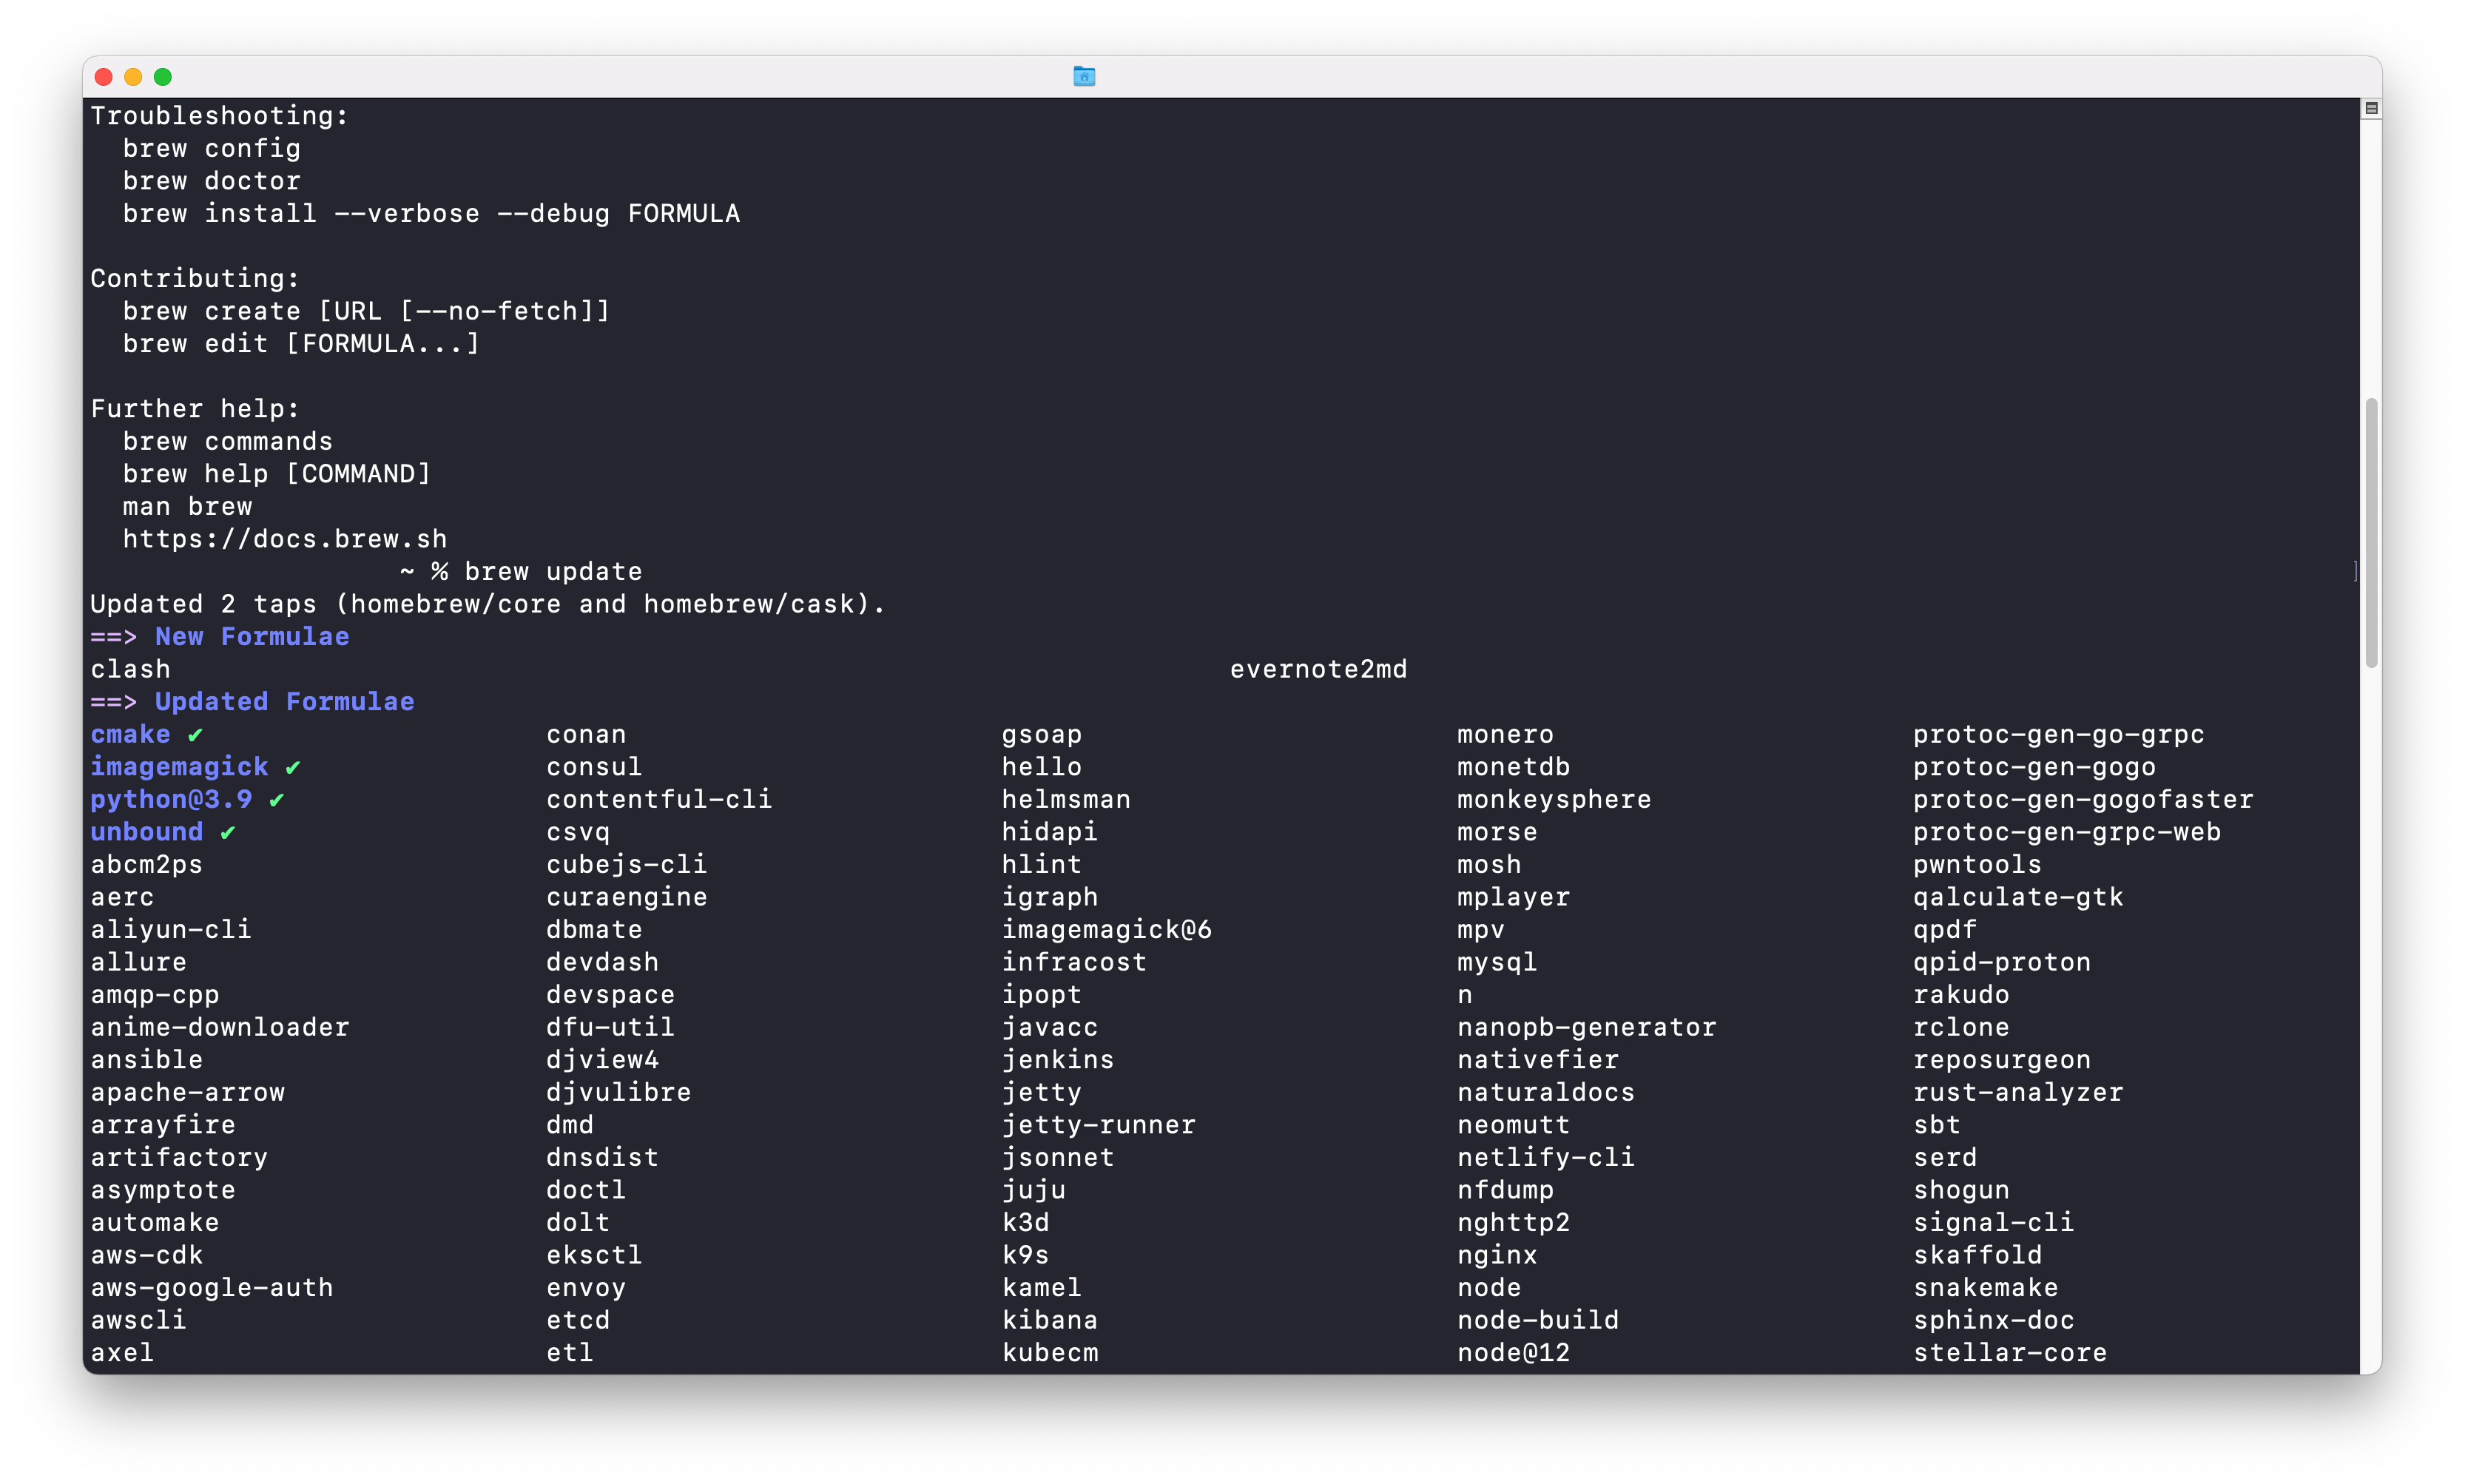Click the scrollback marker icon at top right

click(2371, 108)
